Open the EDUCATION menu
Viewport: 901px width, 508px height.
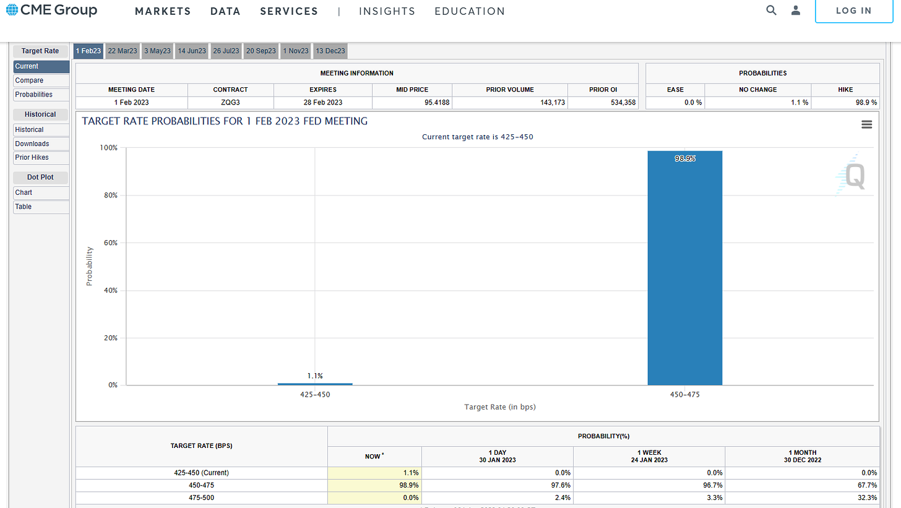[x=470, y=11]
